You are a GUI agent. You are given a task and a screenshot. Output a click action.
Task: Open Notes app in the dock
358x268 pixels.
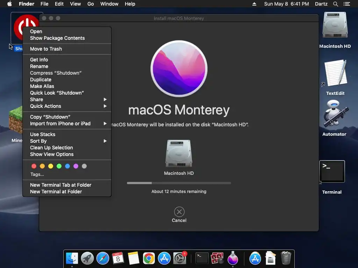click(133, 259)
